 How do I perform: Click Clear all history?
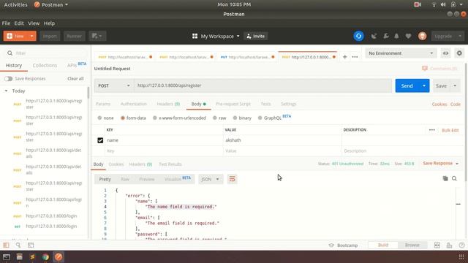tap(75, 78)
